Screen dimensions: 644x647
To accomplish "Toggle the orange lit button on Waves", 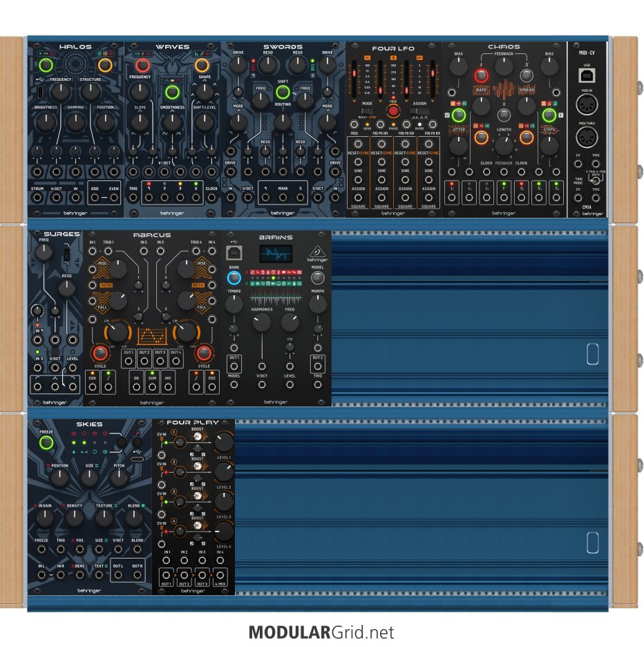I will 202,65.
